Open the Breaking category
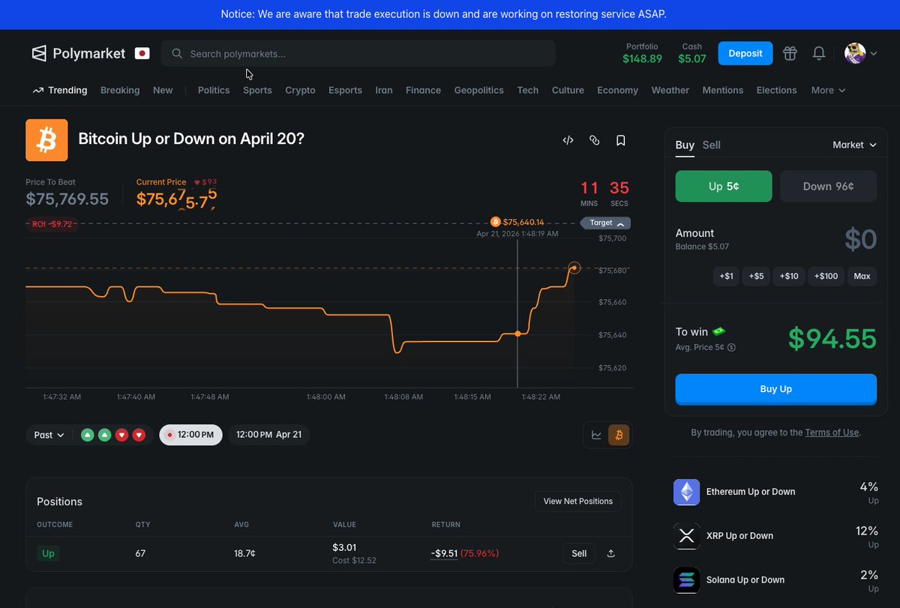This screenshot has height=608, width=900. [120, 90]
